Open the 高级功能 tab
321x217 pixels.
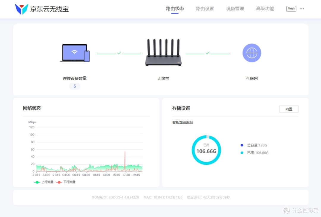[x=265, y=9]
